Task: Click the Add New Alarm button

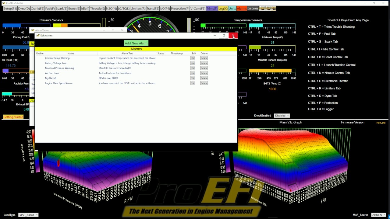Action: [x=136, y=43]
